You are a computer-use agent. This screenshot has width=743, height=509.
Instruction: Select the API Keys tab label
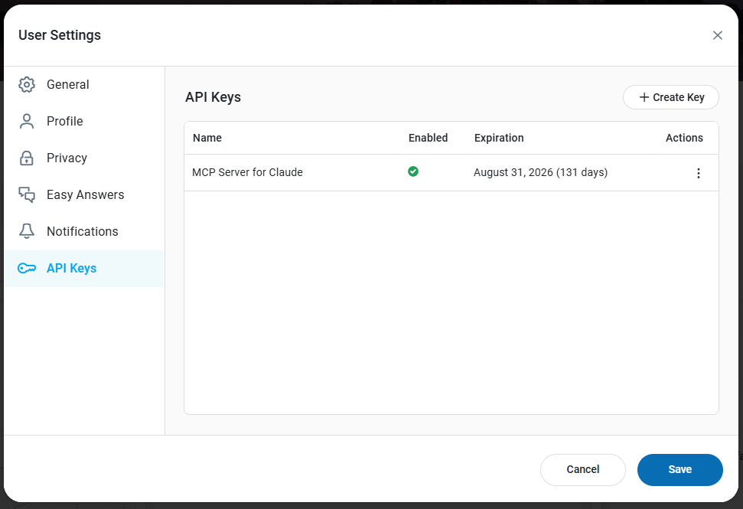[72, 268]
